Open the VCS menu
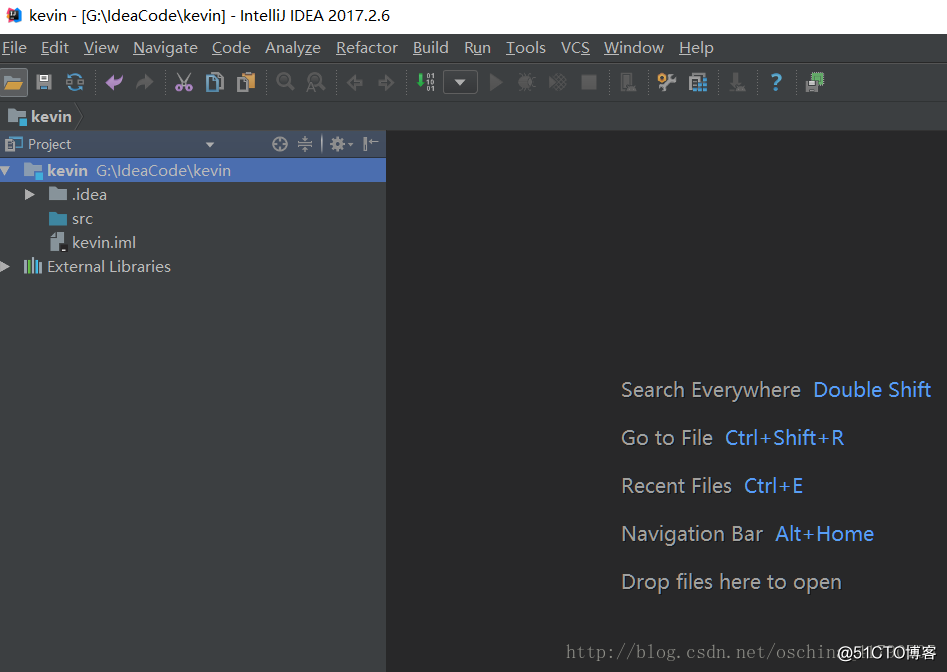The height and width of the screenshot is (672, 947). pyautogui.click(x=575, y=48)
